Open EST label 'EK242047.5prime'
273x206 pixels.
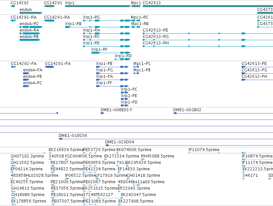(138, 195)
